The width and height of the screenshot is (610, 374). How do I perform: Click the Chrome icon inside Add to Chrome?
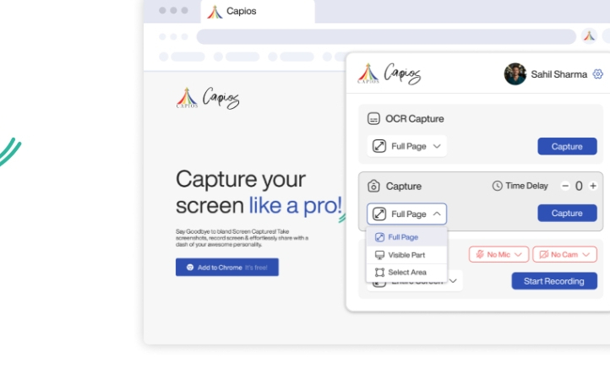(190, 267)
